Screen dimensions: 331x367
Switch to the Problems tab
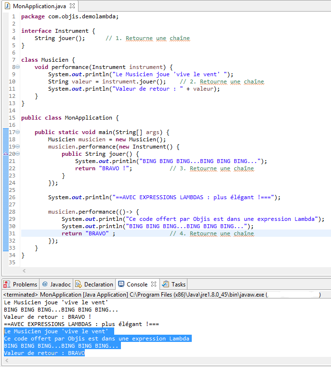click(x=25, y=285)
